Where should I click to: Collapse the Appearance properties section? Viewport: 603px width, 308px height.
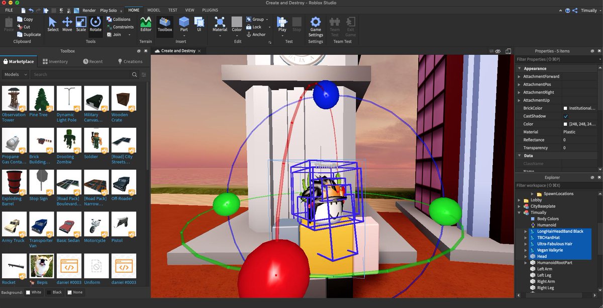(520, 68)
